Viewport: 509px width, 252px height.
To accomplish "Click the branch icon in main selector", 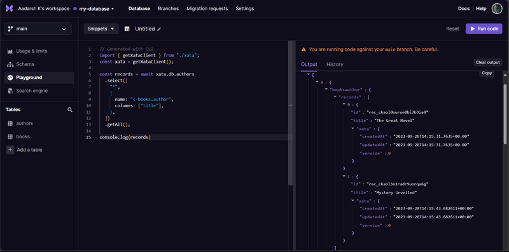I will click(10, 29).
